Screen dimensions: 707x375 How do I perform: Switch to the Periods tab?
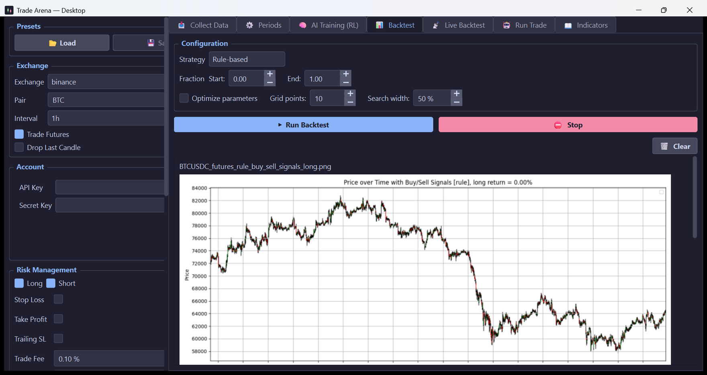[263, 25]
